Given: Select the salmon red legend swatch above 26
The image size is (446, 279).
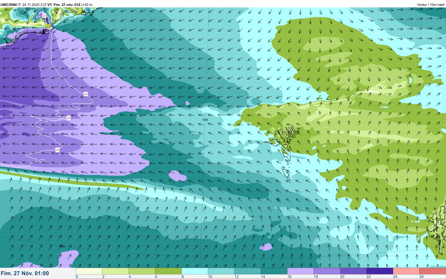Looking at the screenshot, I should (x=433, y=271).
